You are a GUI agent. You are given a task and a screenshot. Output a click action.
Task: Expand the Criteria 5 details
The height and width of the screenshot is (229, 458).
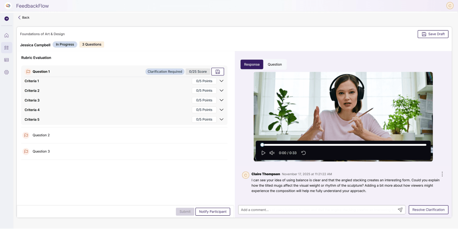(221, 119)
